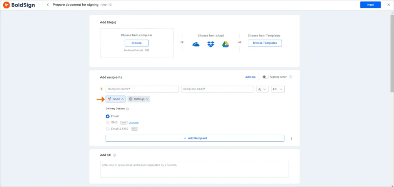The image size is (394, 187).
Task: Select the Email delivery radio option
Action: tap(108, 116)
